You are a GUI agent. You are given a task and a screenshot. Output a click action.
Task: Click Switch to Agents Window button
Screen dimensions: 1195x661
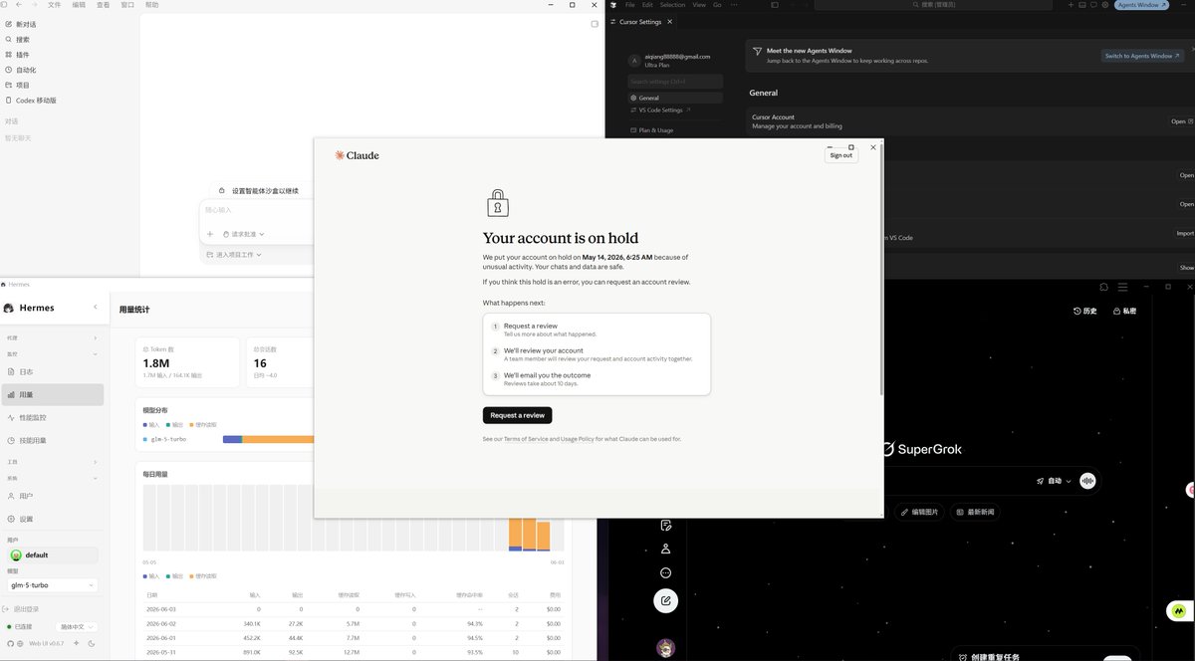(1142, 56)
